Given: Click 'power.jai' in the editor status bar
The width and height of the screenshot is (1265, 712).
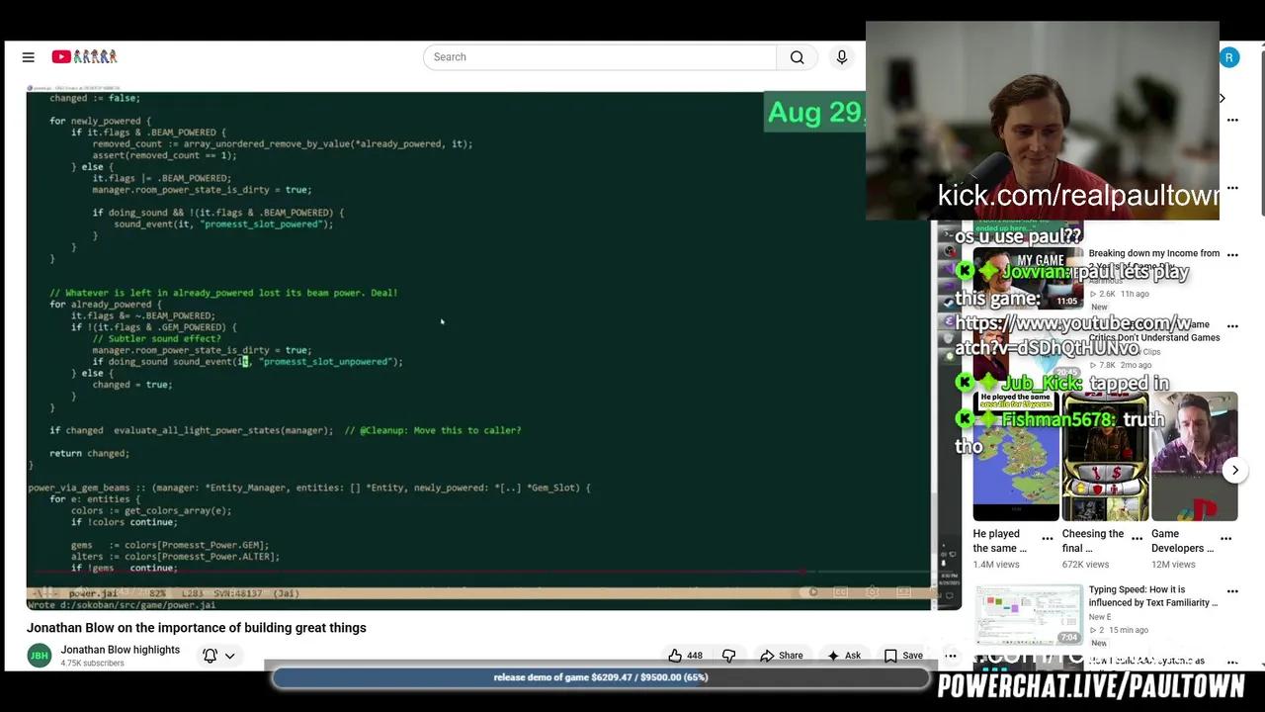Looking at the screenshot, I should pos(93,593).
